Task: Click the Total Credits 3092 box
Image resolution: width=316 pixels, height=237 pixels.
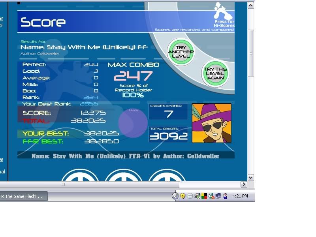Action: click(x=168, y=134)
